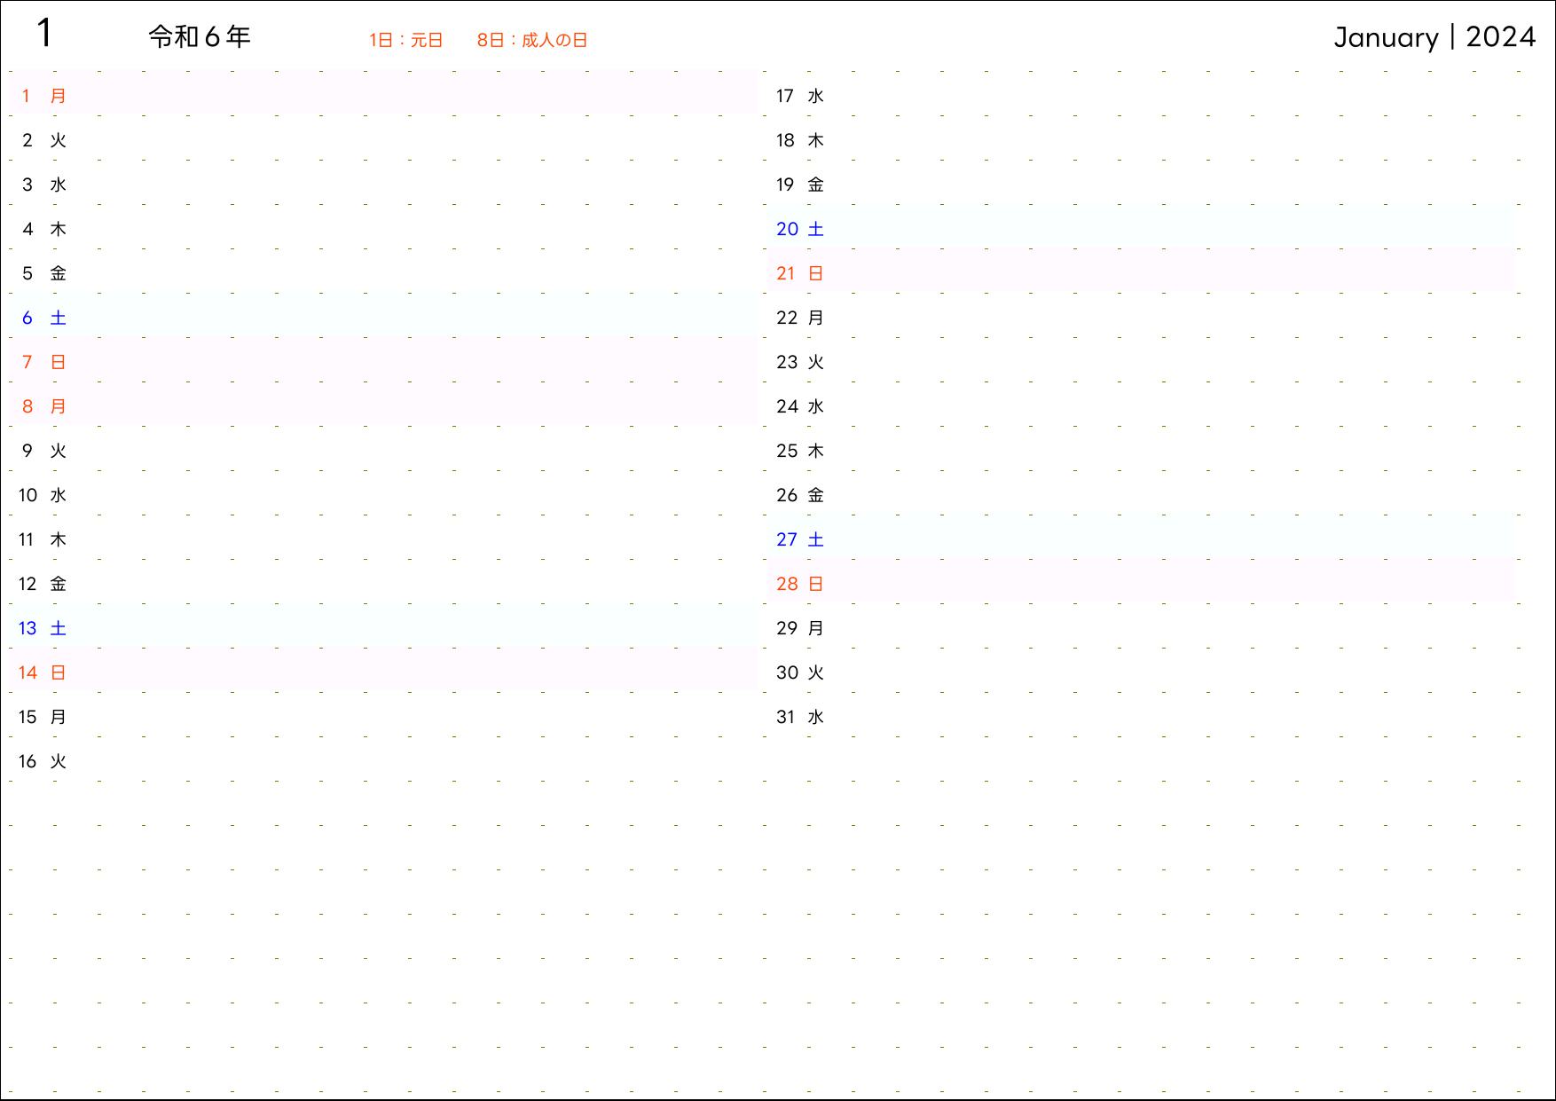This screenshot has height=1101, width=1556.
Task: Click the date row 10 水
Action: [384, 492]
